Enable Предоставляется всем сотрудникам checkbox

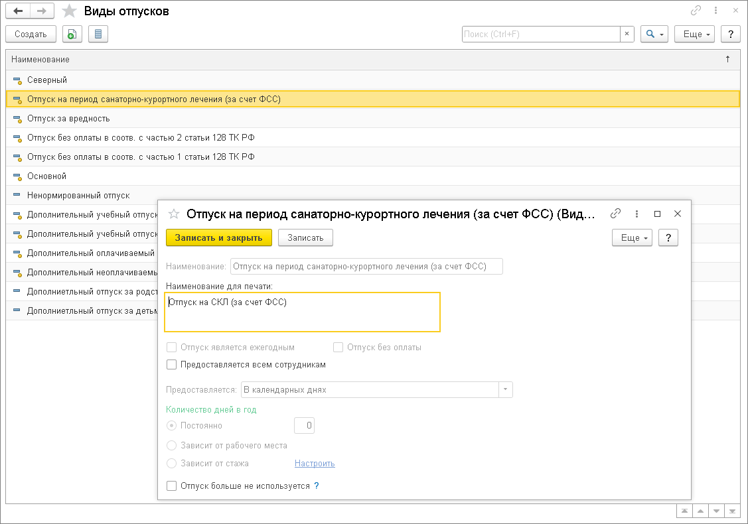click(172, 364)
